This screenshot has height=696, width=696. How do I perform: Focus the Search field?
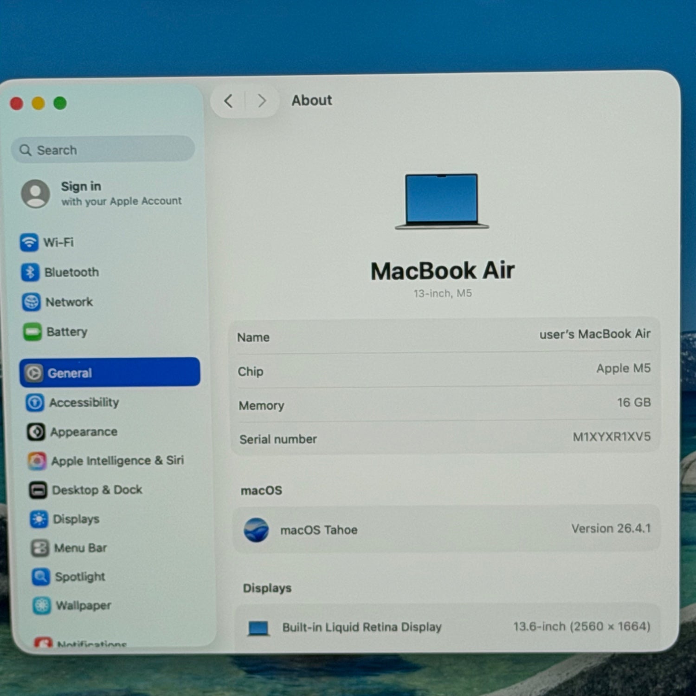103,149
